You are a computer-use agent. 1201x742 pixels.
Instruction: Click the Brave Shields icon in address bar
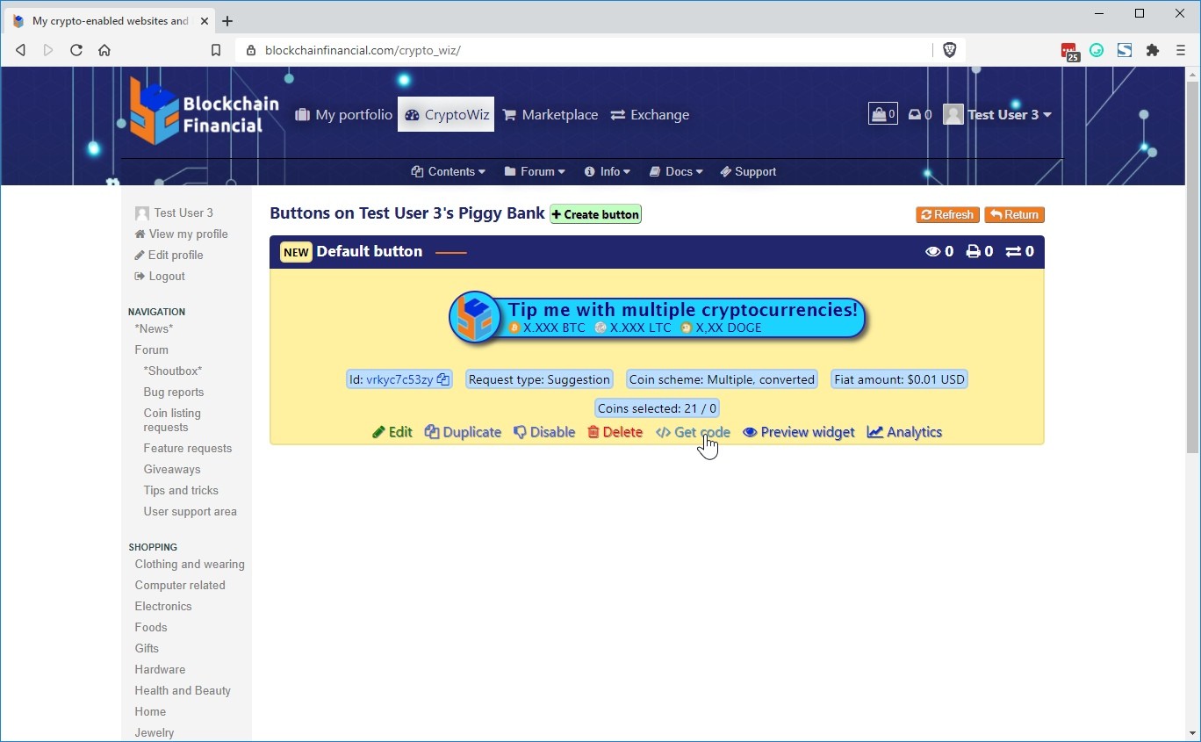(x=949, y=50)
